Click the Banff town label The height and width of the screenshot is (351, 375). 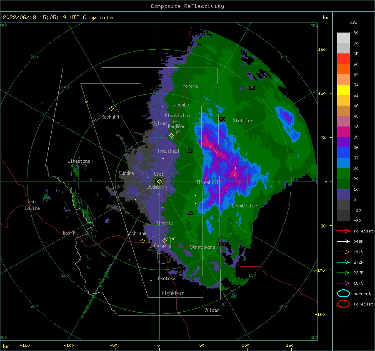[x=69, y=232]
